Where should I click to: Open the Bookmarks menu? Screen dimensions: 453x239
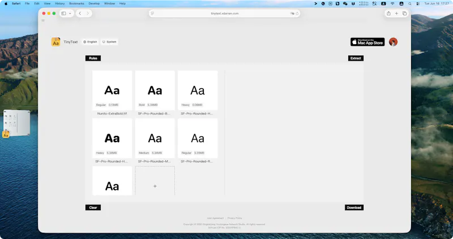click(x=76, y=3)
